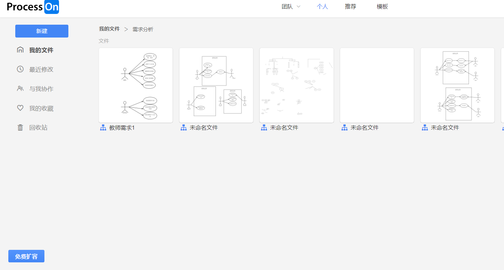504x270 pixels.
Task: Click the 新建 button
Action: coord(42,31)
